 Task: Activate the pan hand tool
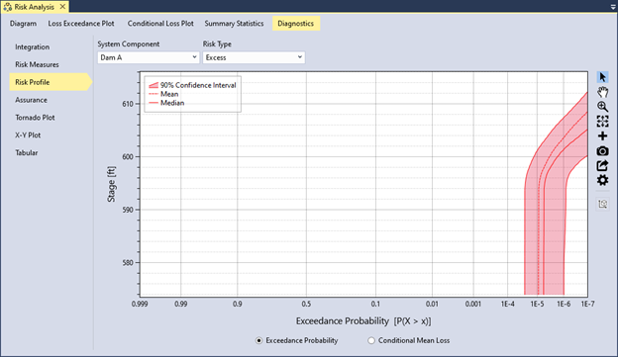pos(602,92)
